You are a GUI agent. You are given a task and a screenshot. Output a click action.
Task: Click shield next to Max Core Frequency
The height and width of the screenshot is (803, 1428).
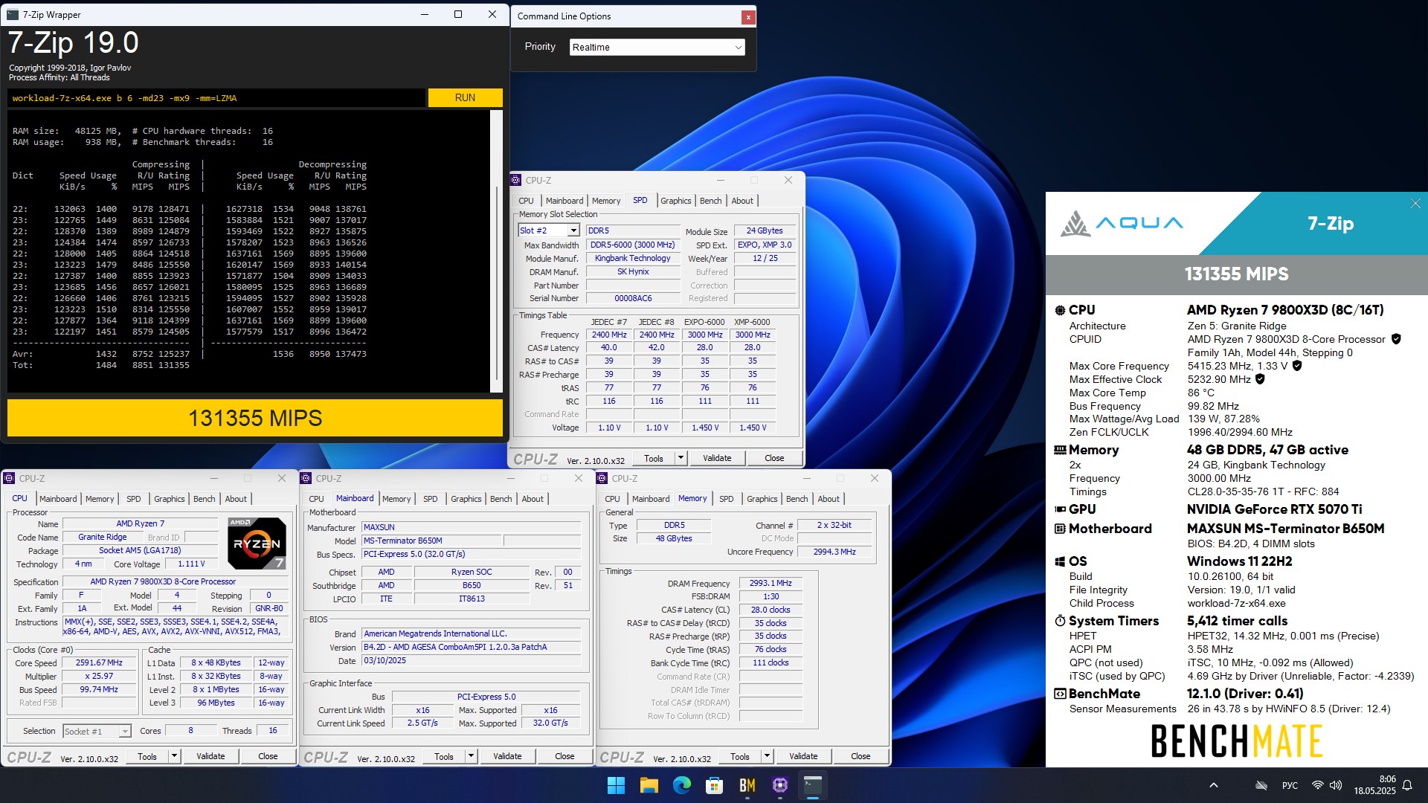coord(1297,366)
